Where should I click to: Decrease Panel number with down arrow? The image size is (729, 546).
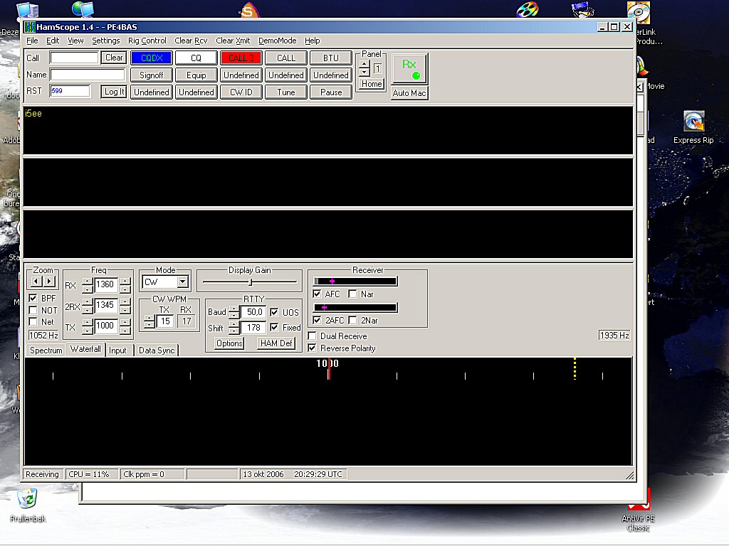tap(364, 73)
